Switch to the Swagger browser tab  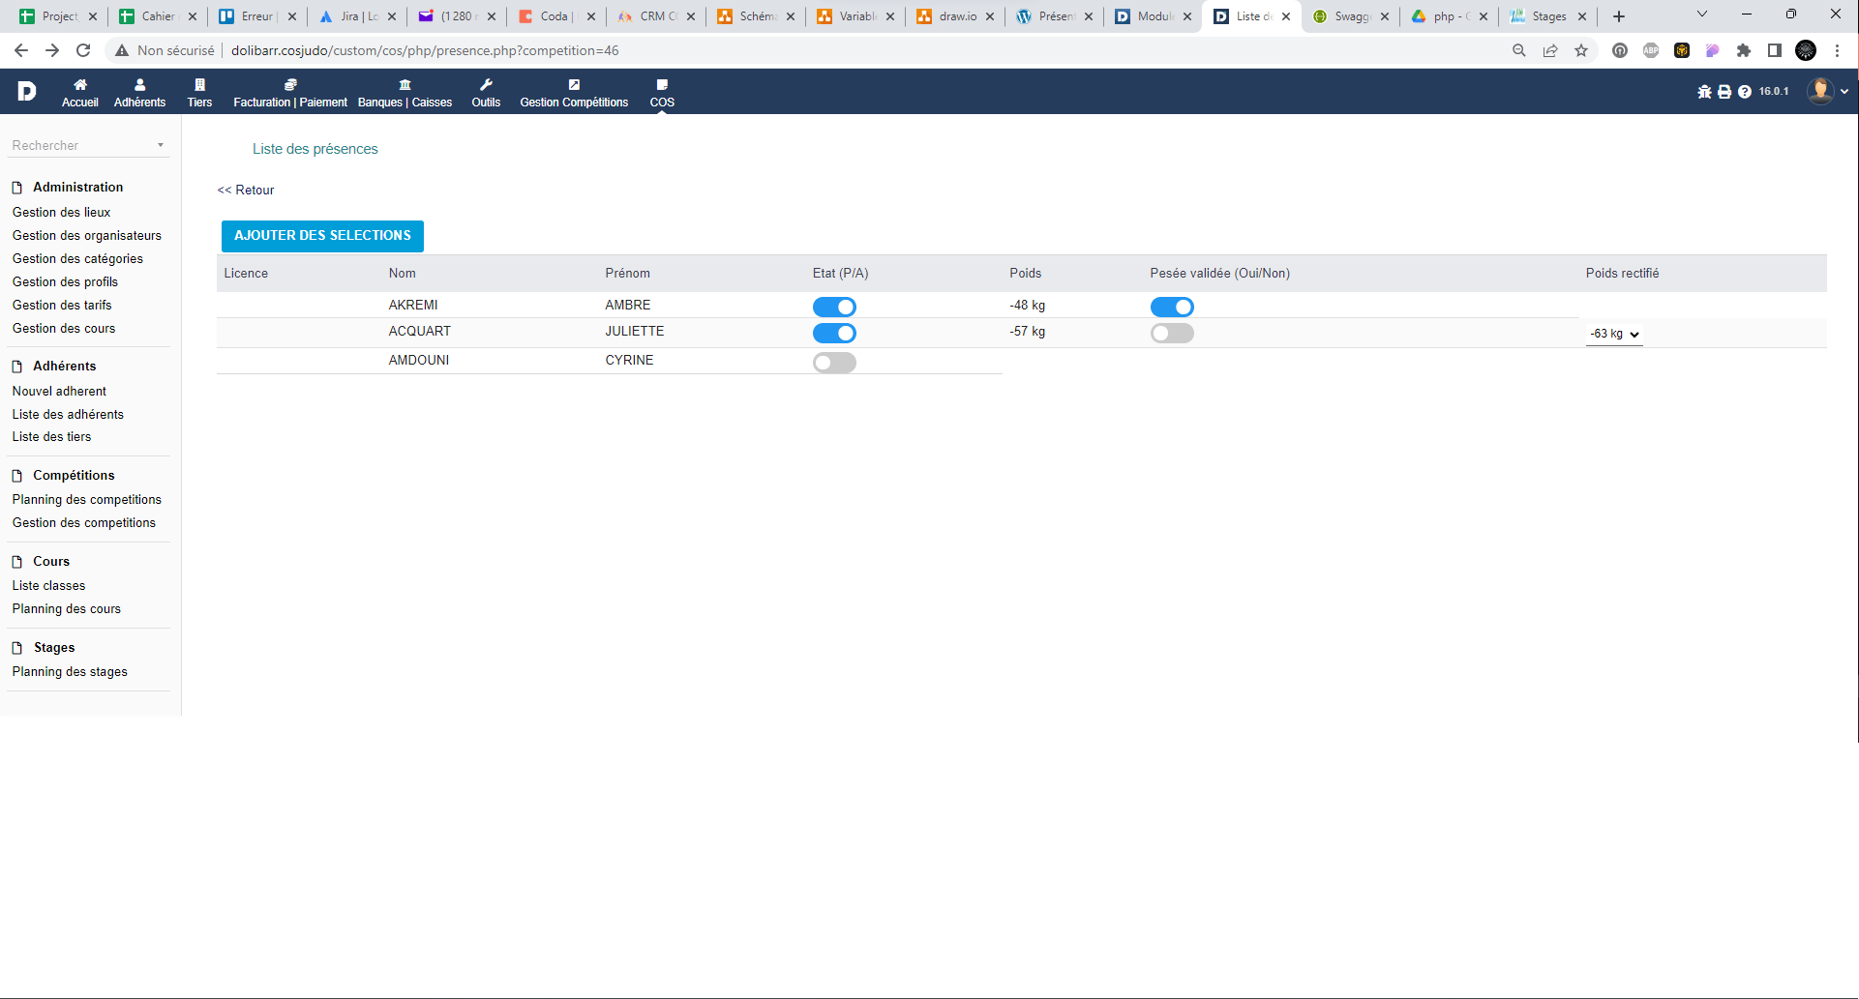[x=1352, y=16]
